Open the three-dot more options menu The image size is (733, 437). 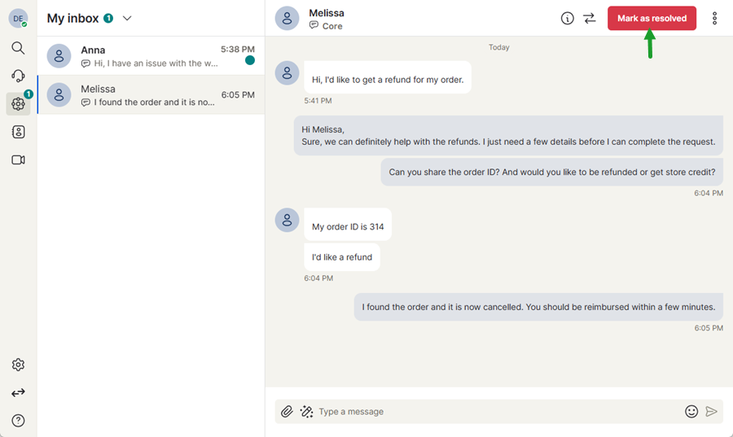point(715,18)
